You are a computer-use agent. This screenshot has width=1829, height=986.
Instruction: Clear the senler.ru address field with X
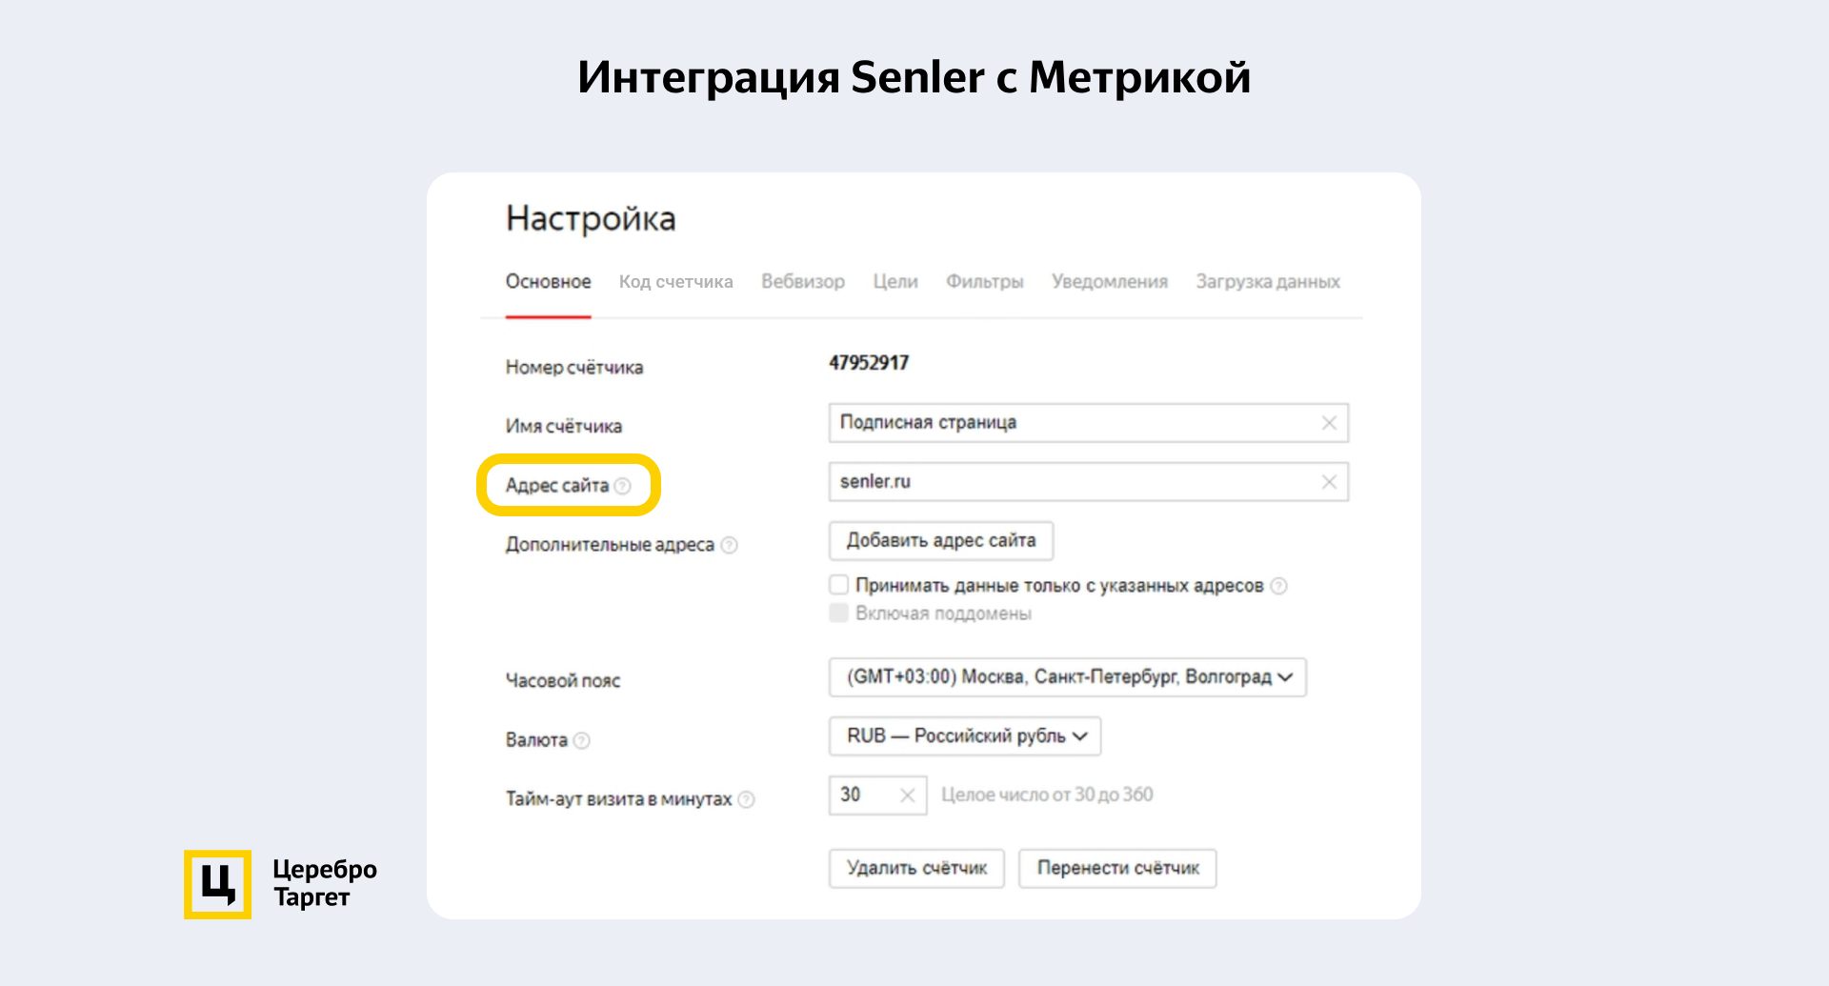click(x=1329, y=482)
